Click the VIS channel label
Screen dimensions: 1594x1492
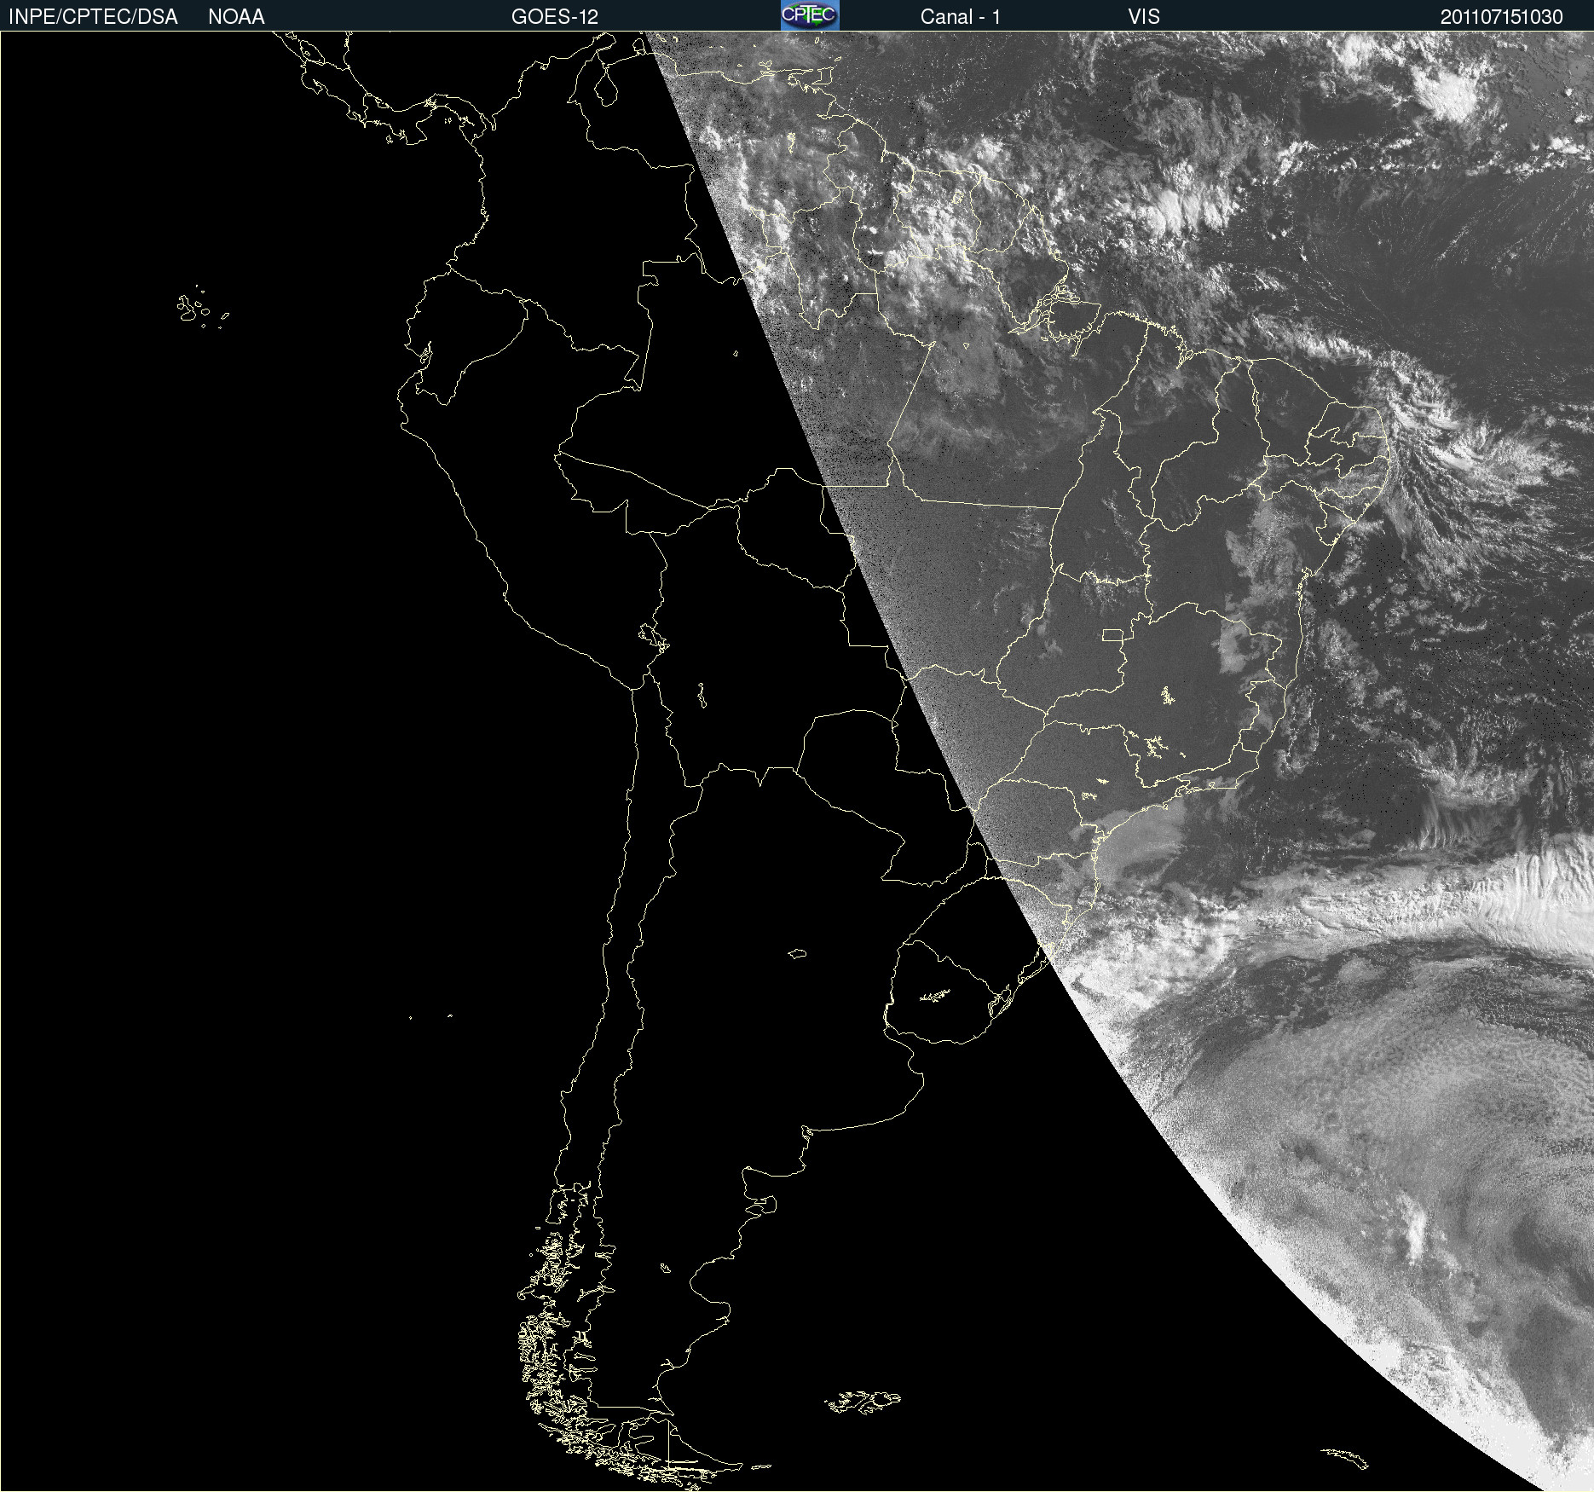[x=1144, y=17]
